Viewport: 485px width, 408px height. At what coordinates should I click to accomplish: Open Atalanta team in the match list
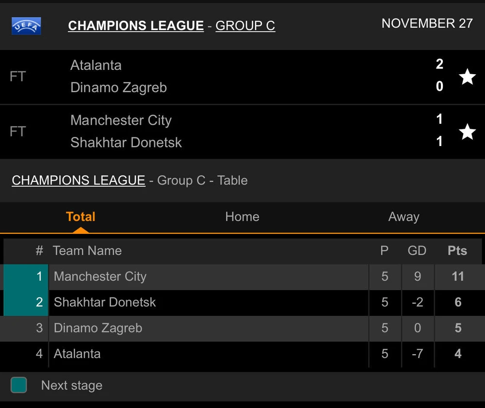click(96, 65)
